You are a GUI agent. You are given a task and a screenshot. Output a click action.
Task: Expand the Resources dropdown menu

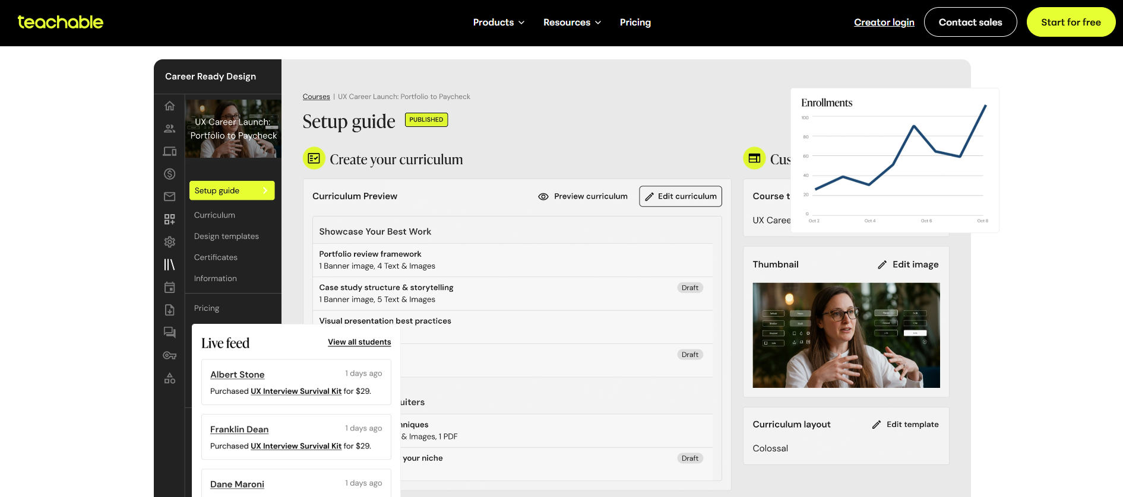(x=572, y=23)
